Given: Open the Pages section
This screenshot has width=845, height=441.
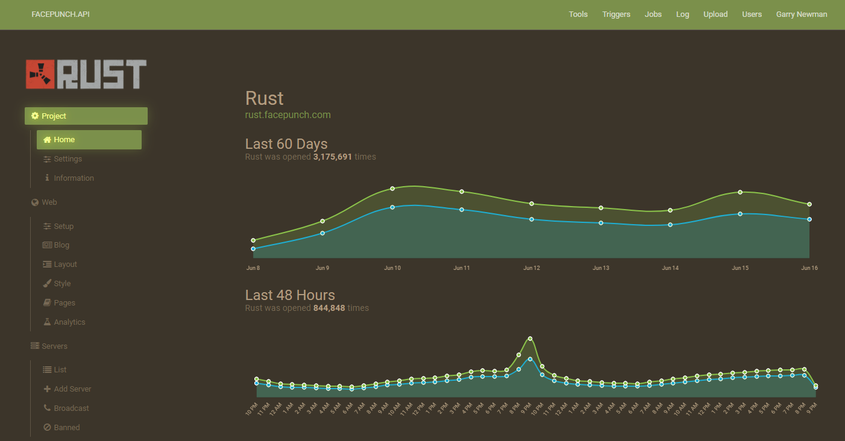Looking at the screenshot, I should [60, 303].
